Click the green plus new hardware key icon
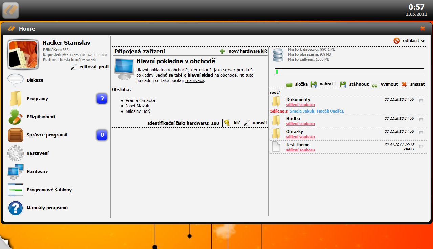 [222, 51]
